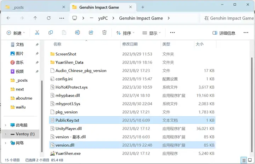The image size is (255, 164).
Task: Switch to details list view icon
Action: [x=244, y=160]
